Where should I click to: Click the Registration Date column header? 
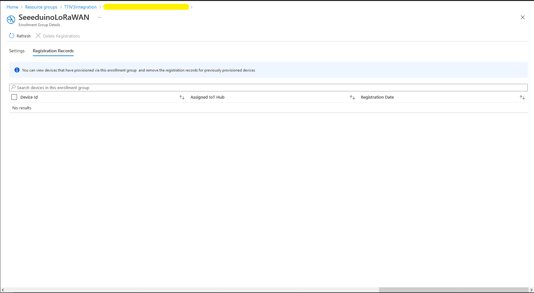point(377,97)
